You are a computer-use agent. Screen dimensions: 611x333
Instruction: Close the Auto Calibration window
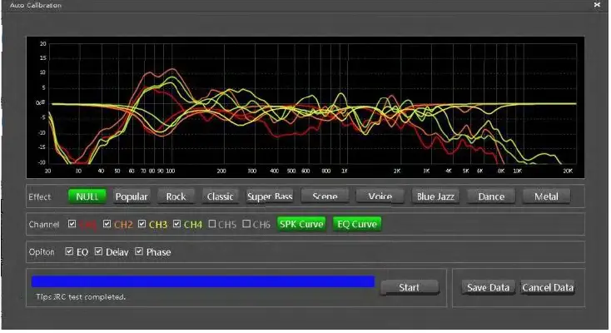[x=597, y=5]
